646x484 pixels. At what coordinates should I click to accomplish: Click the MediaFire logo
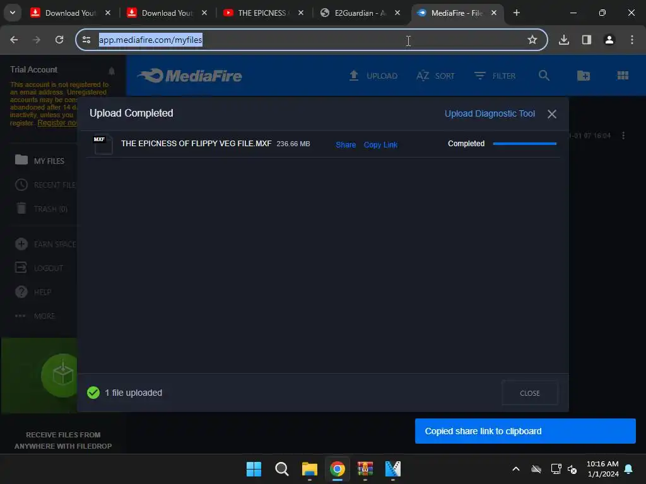[x=189, y=76]
